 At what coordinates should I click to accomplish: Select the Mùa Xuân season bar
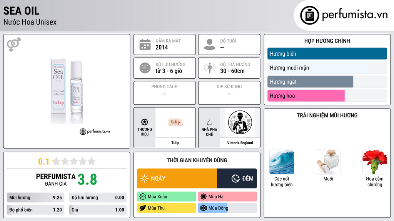(x=167, y=197)
